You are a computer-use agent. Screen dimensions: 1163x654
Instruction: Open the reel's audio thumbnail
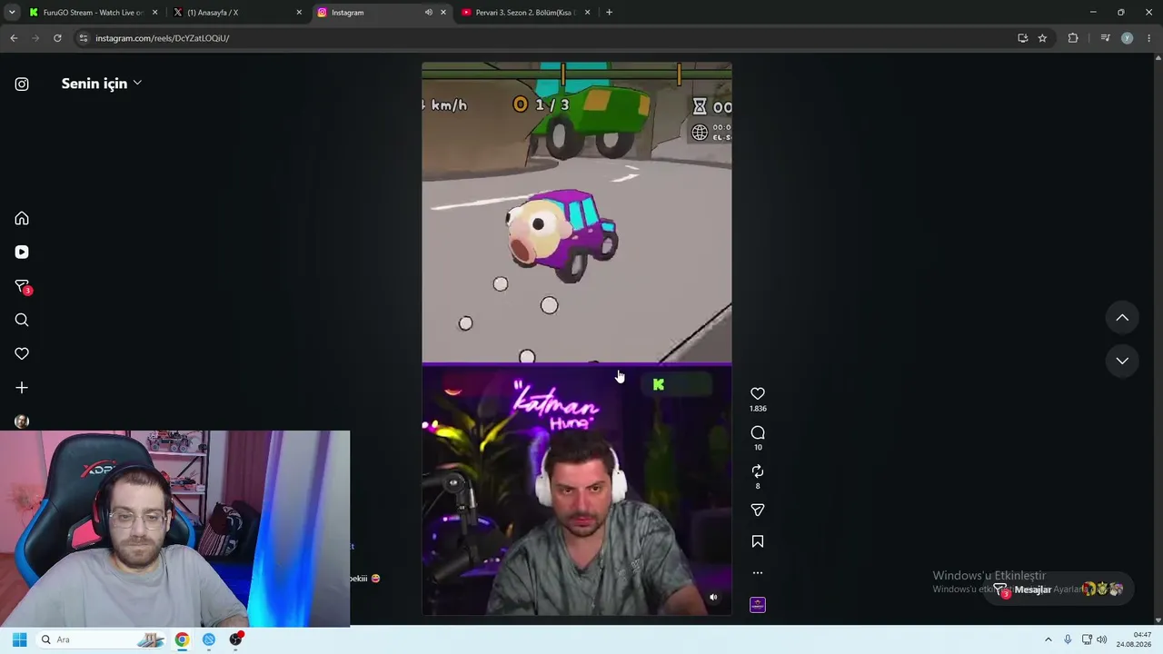click(758, 605)
